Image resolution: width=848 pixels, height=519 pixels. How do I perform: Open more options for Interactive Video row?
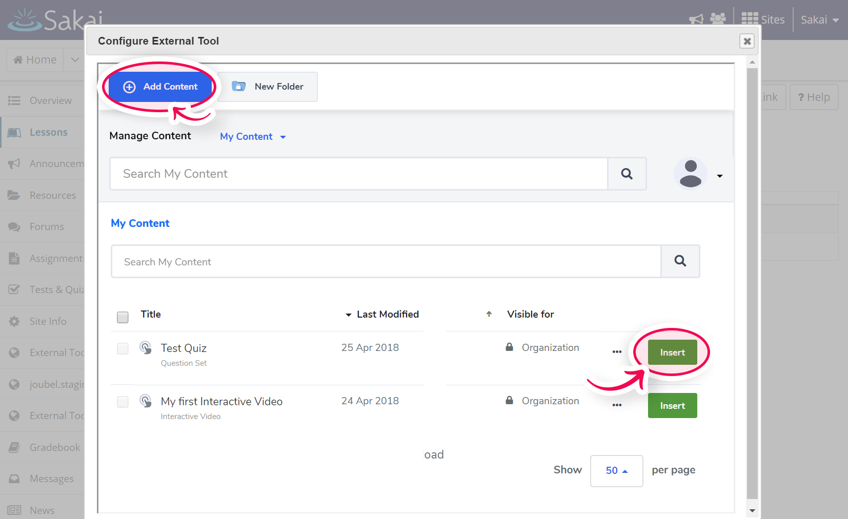coord(617,405)
